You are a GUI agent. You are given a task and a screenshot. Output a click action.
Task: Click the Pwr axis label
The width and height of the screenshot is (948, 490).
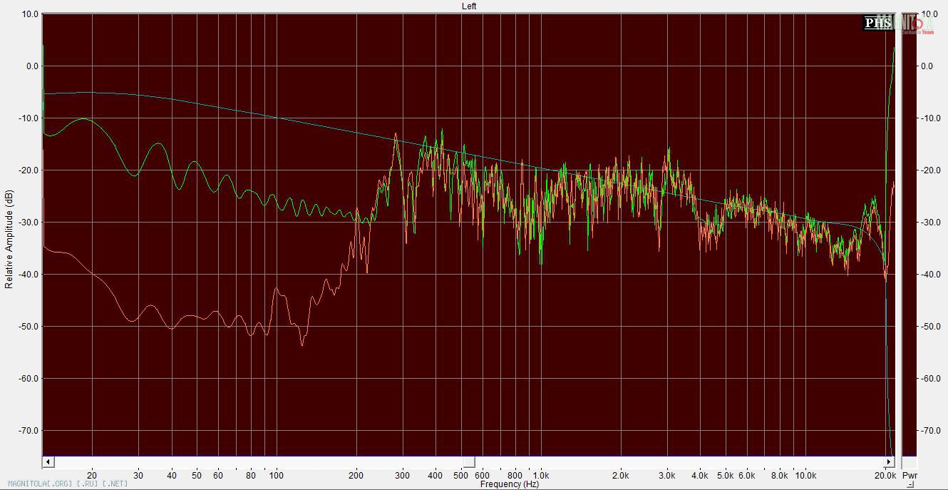pos(910,475)
